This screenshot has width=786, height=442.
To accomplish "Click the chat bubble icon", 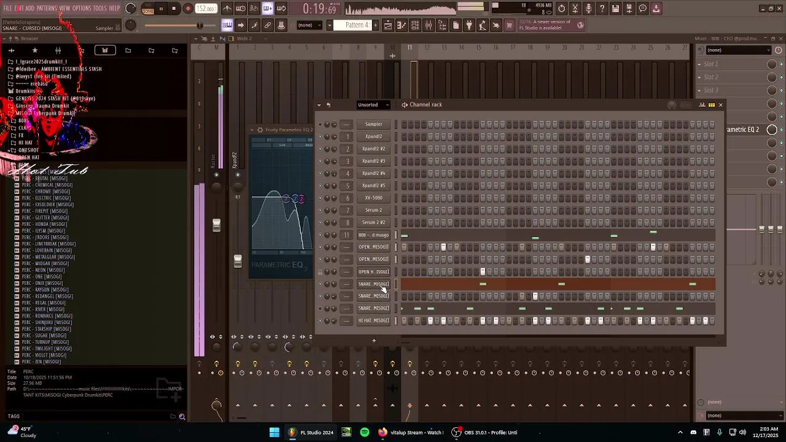I will pos(642,9).
